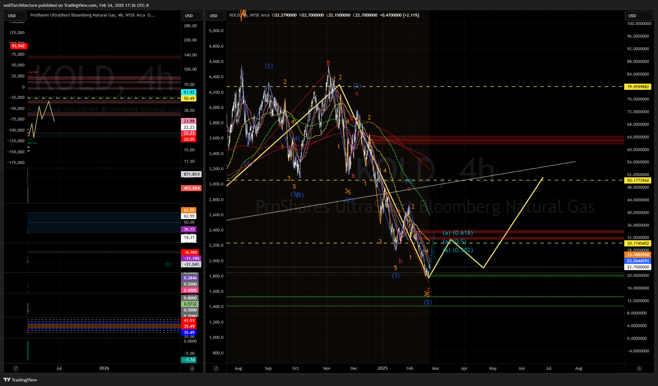Open the USD currency selector on the left chart's left axis
The image size is (658, 386).
click(x=16, y=16)
